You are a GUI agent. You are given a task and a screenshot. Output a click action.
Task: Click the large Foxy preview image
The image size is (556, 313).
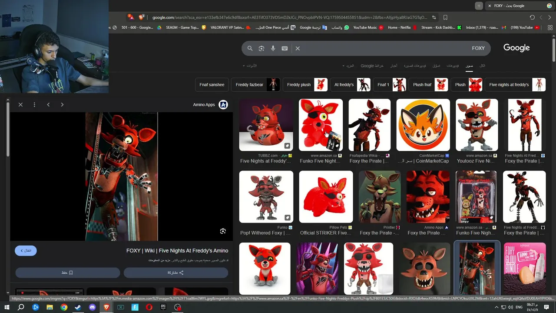coord(122,176)
